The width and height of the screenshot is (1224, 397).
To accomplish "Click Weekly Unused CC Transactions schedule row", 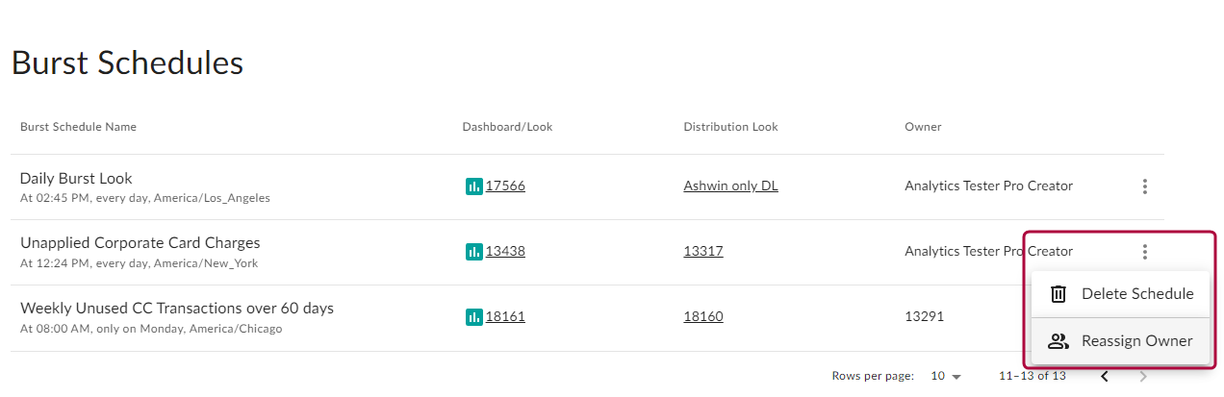I will point(177,309).
